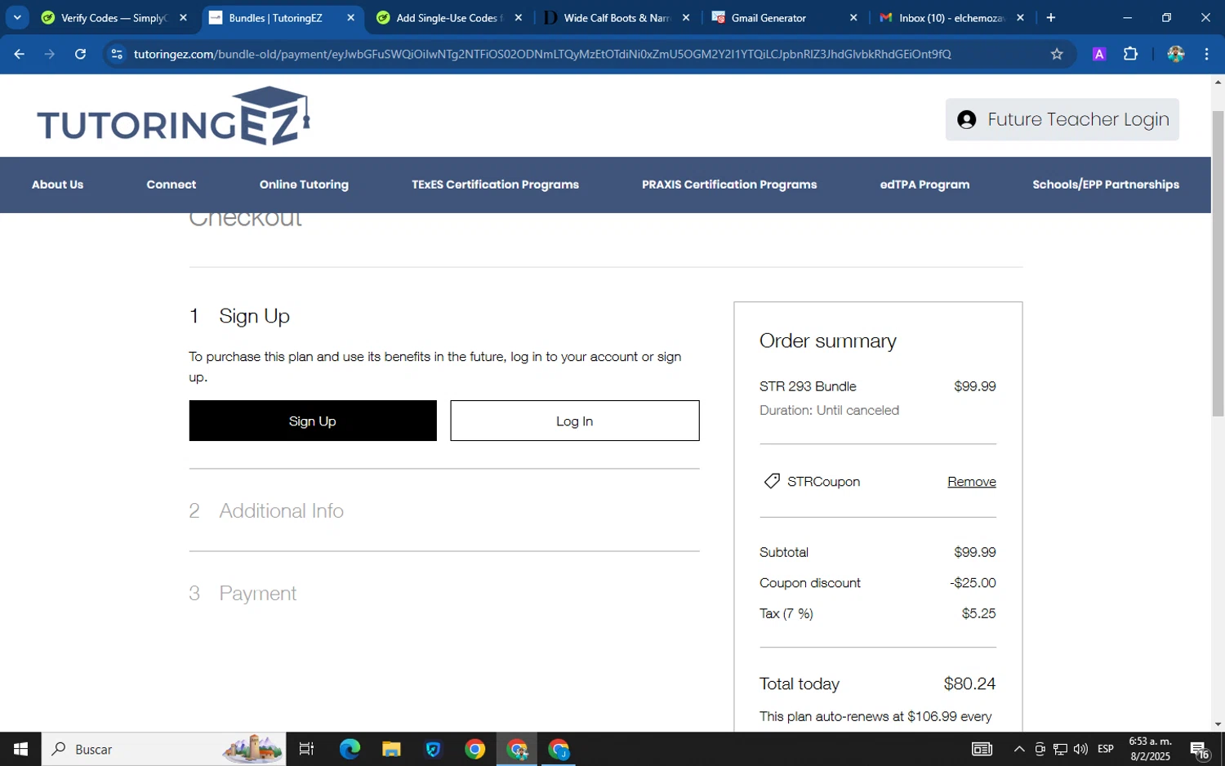The width and height of the screenshot is (1225, 766).
Task: Close the Wide Calf Boots tab
Action: click(x=686, y=17)
